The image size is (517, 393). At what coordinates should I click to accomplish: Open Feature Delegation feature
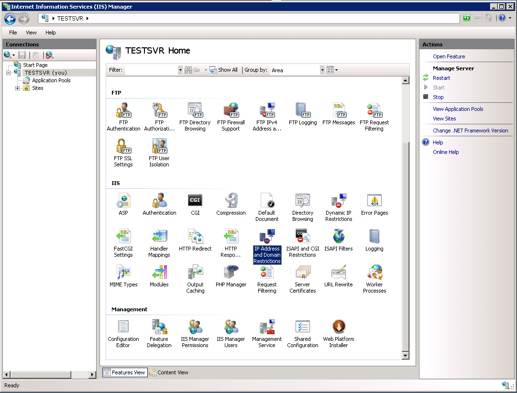pyautogui.click(x=159, y=333)
